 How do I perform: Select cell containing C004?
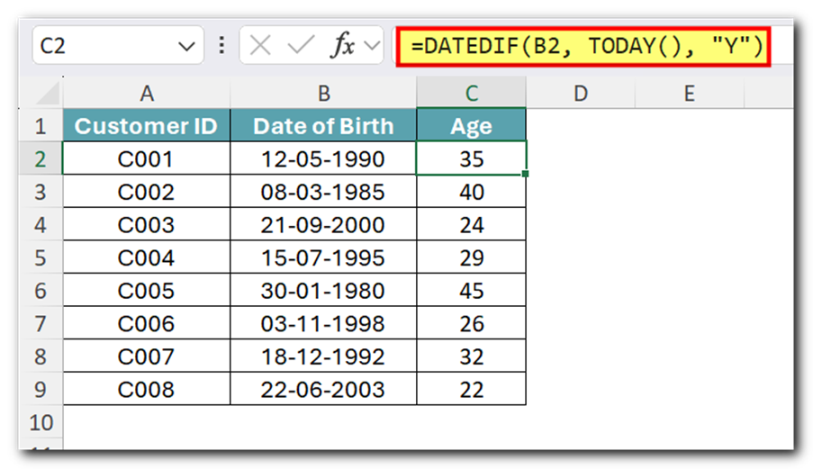point(146,257)
